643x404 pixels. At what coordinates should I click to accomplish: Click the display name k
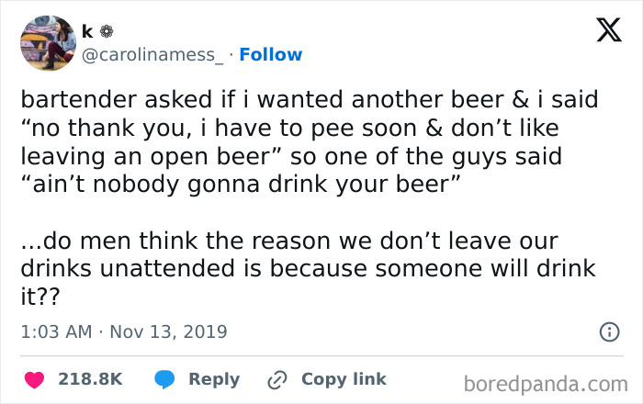tap(86, 31)
